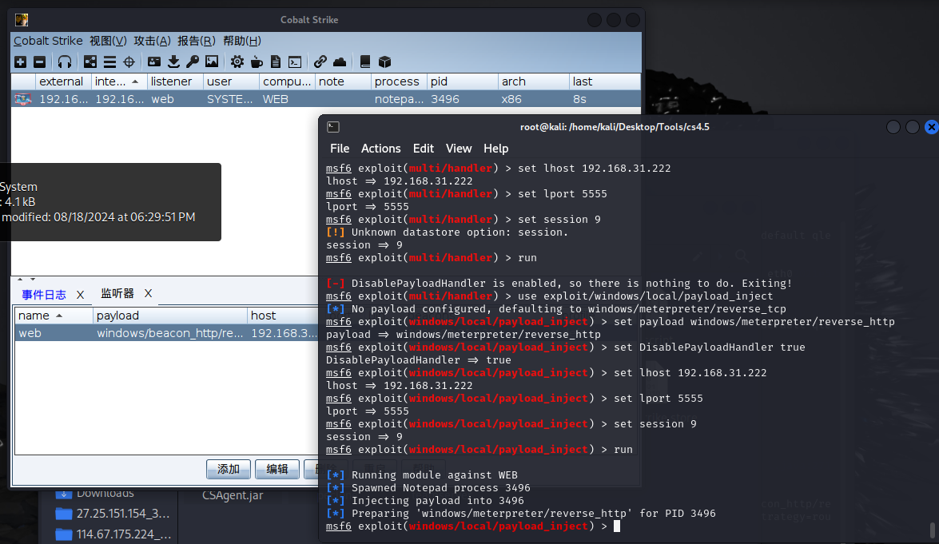Viewport: 939px width, 544px height.
Task: Sort sessions by process column header
Action: (x=399, y=81)
